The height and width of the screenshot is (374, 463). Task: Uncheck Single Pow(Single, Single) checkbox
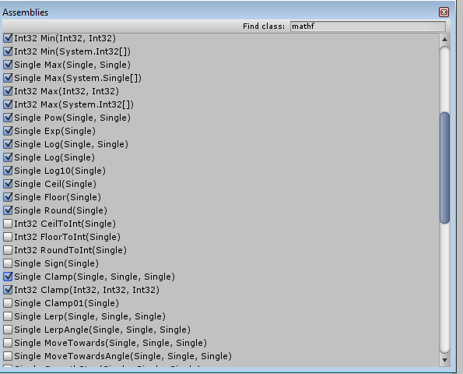(8, 118)
